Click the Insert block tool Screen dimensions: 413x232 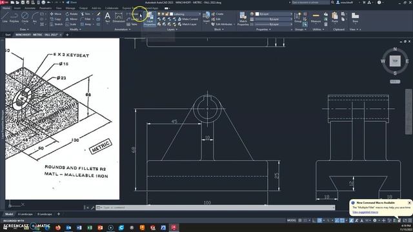(206, 17)
